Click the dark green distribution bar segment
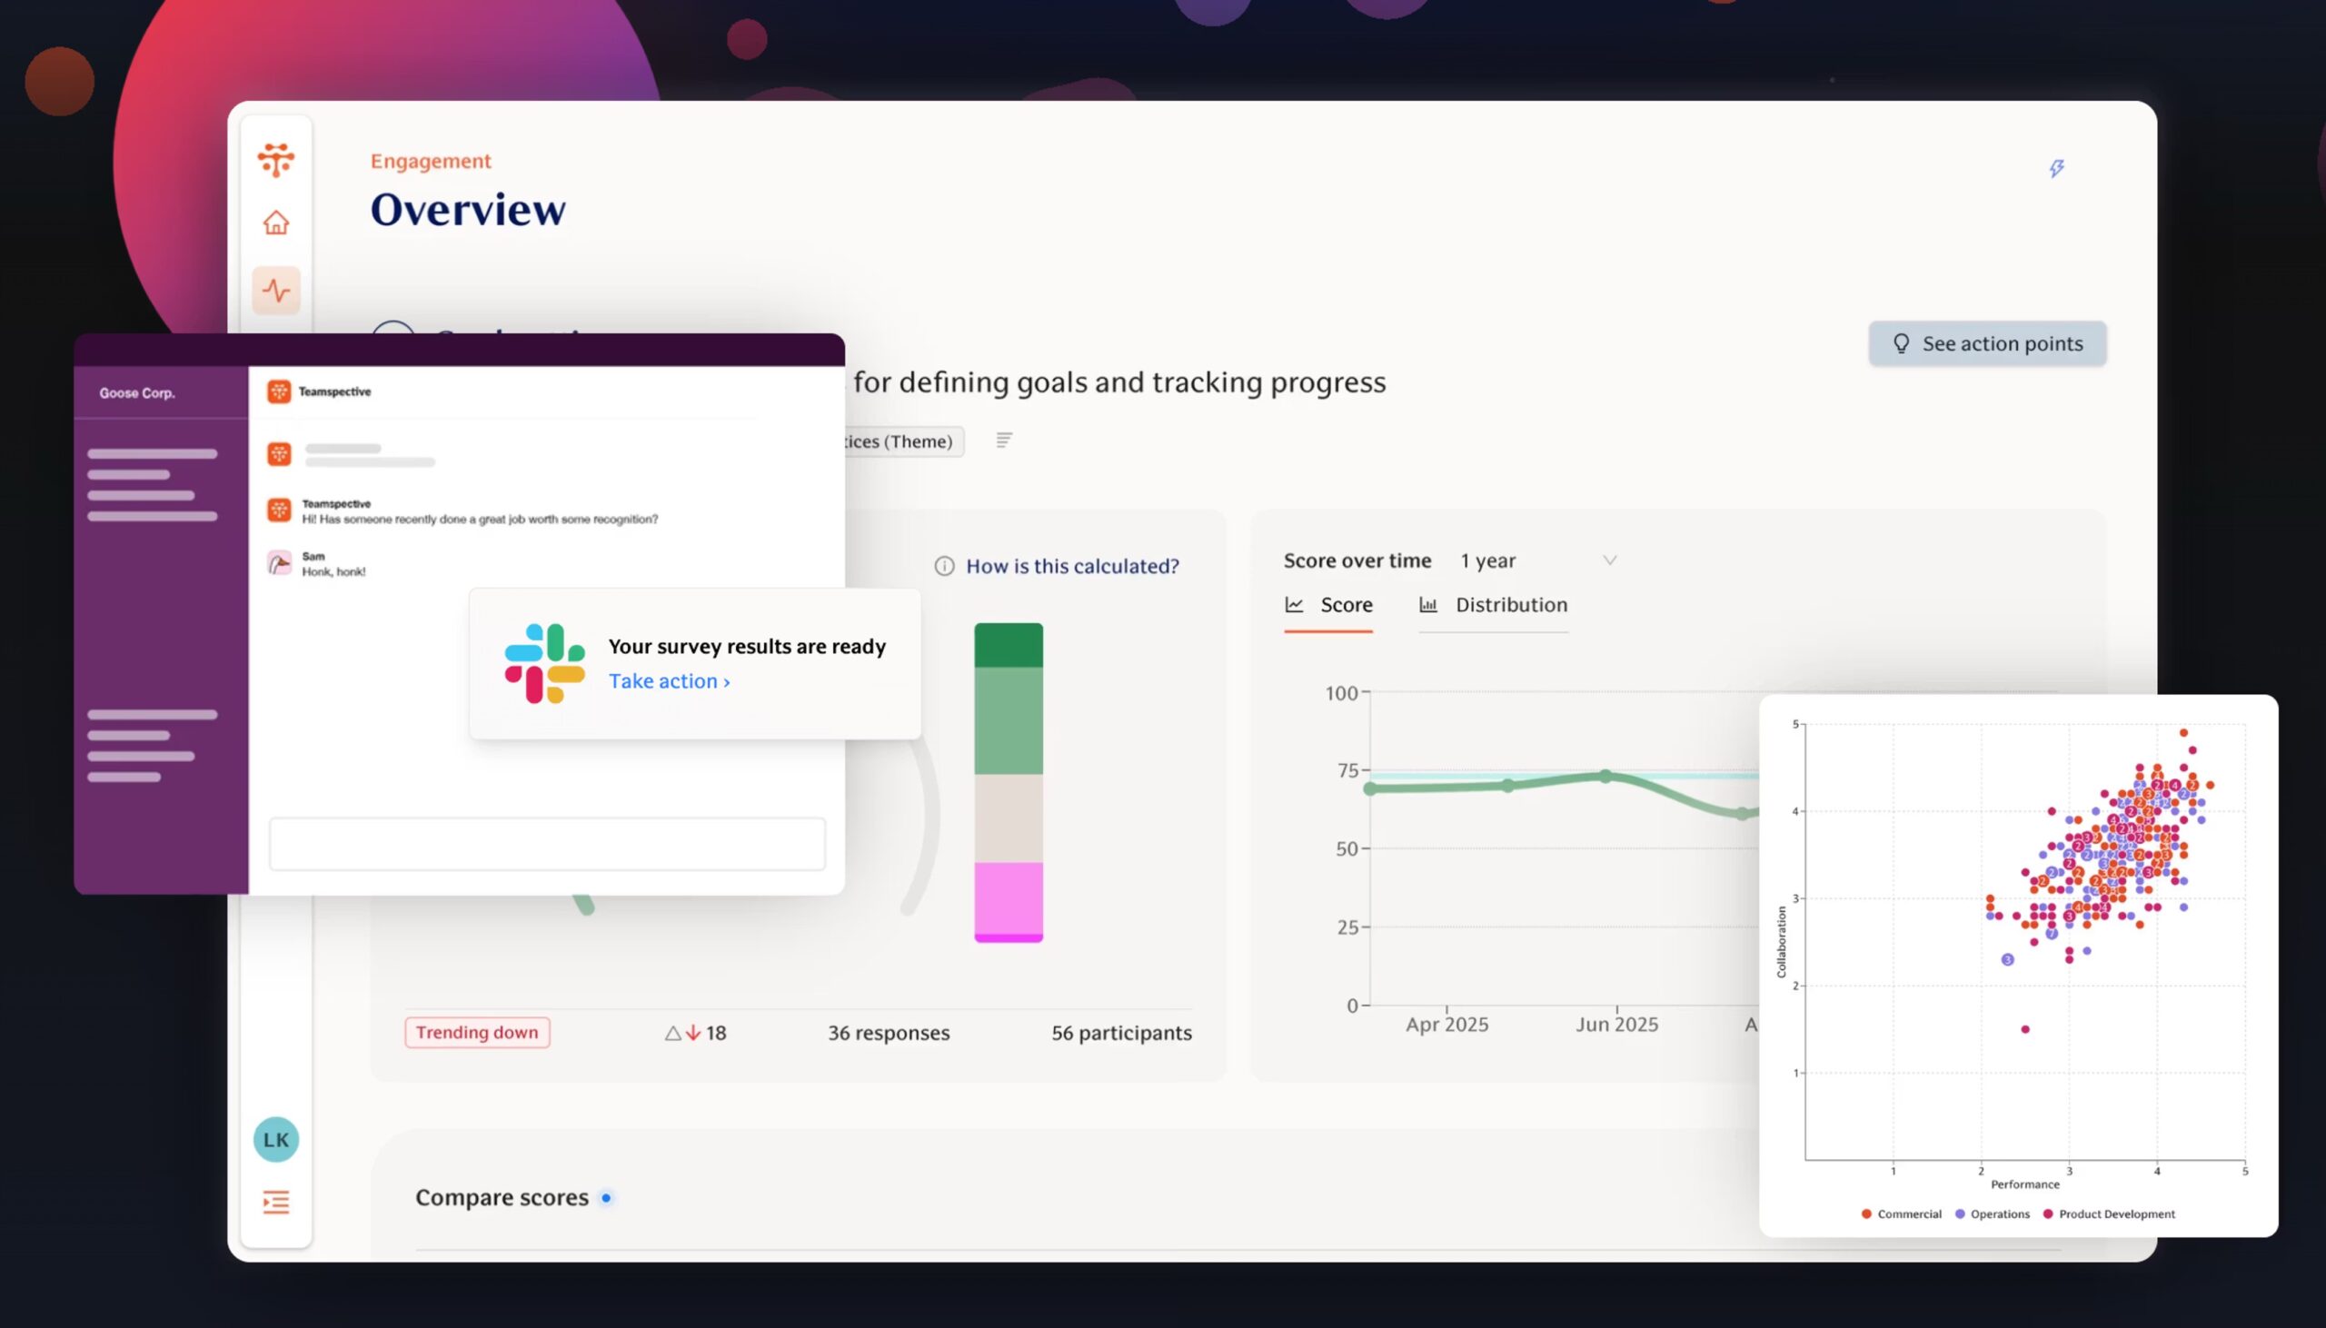This screenshot has height=1328, width=2326. 1008,645
